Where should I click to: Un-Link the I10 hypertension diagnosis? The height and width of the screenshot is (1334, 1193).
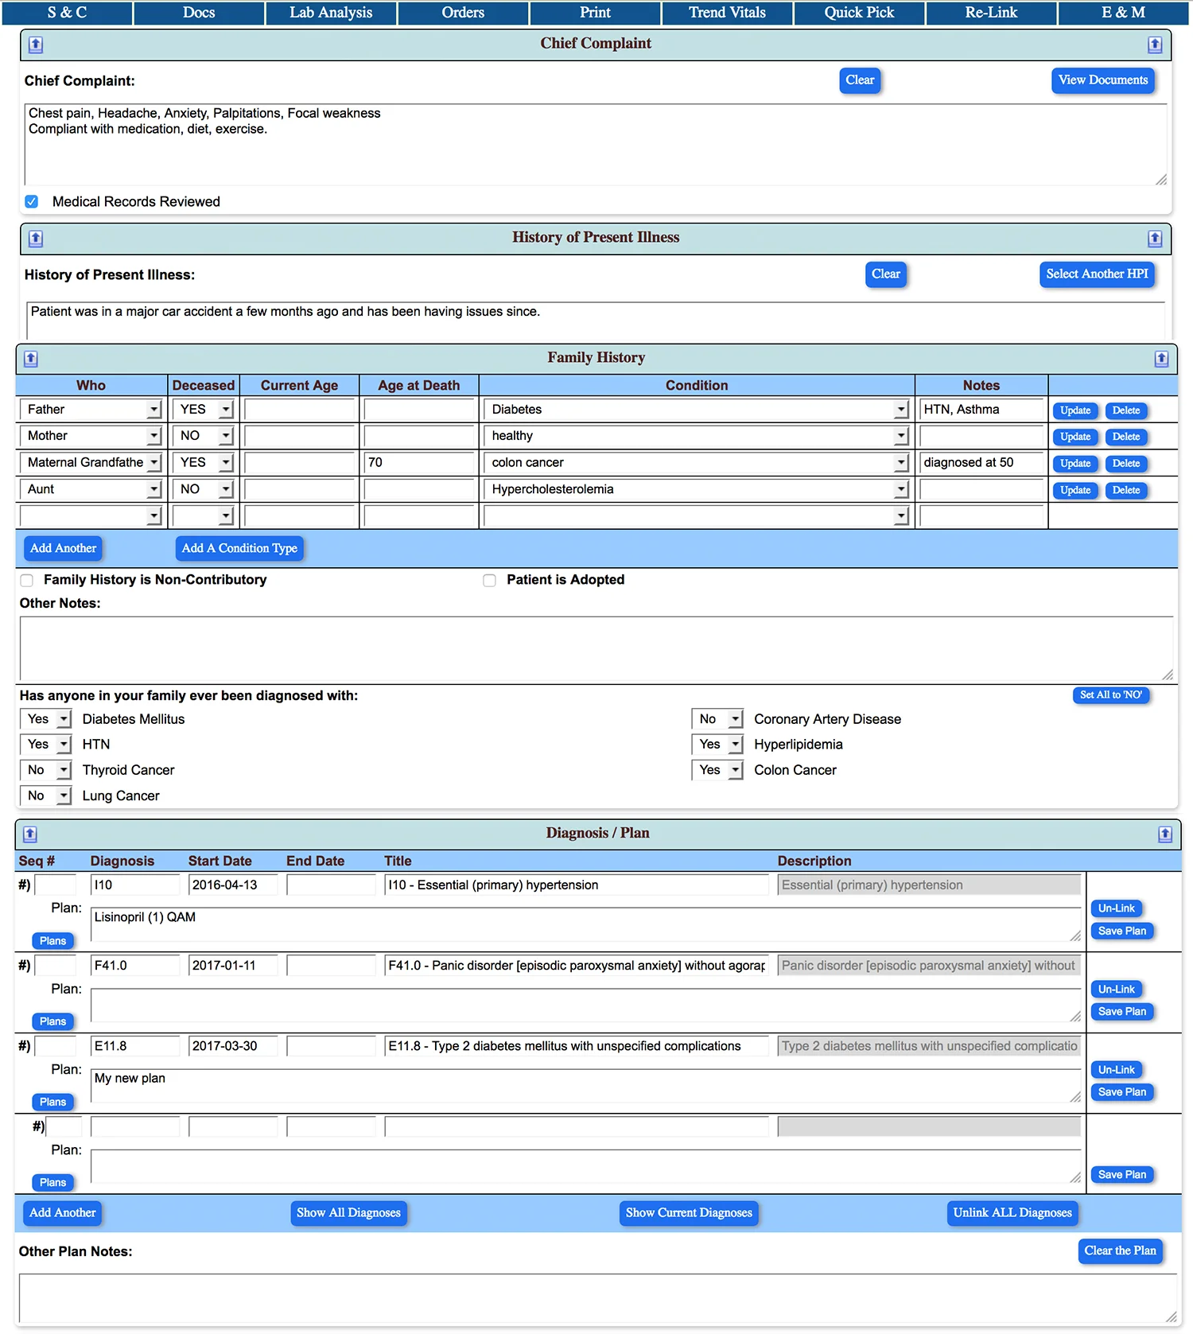coord(1117,908)
